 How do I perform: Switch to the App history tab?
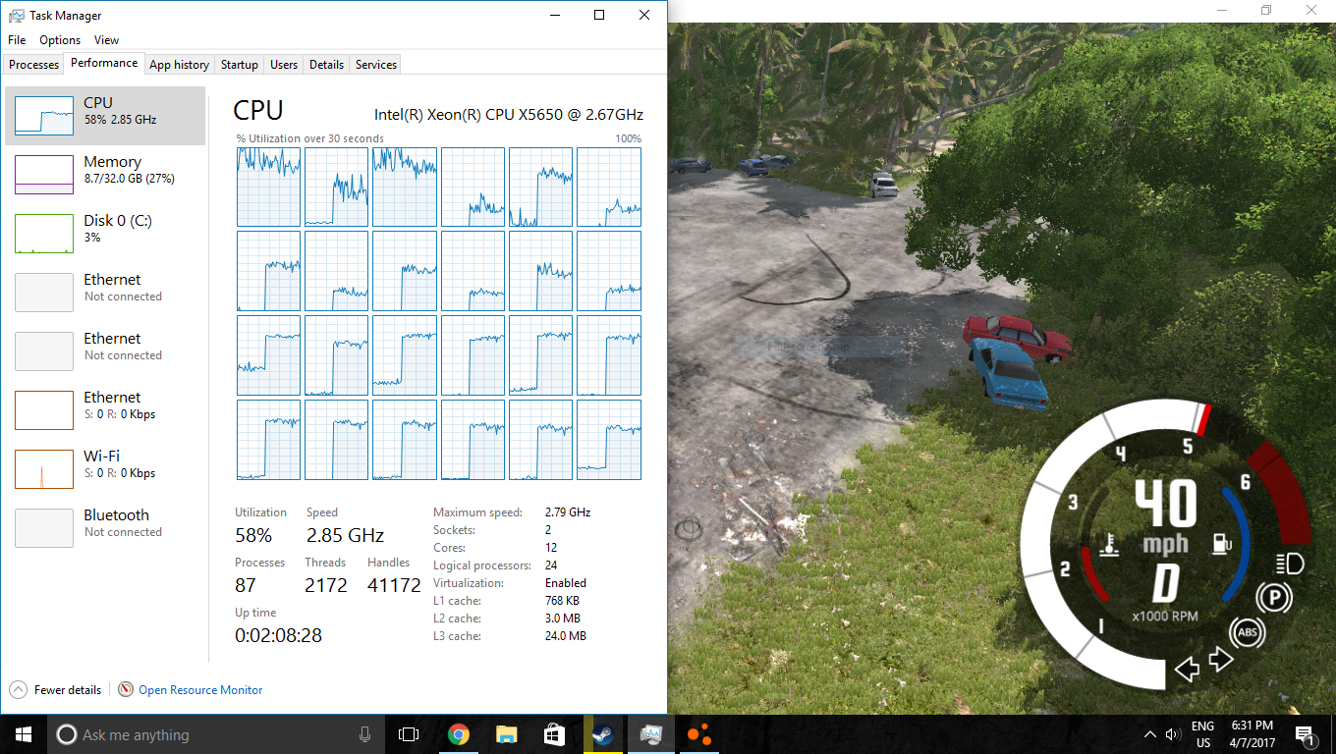tap(179, 65)
